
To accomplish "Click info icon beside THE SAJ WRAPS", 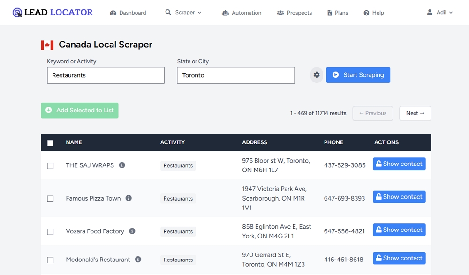I will click(122, 165).
